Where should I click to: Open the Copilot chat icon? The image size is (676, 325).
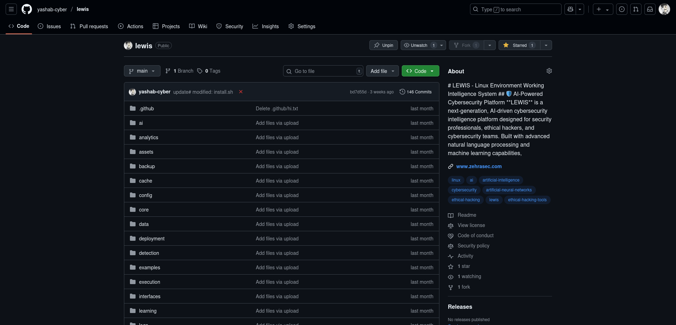[570, 9]
